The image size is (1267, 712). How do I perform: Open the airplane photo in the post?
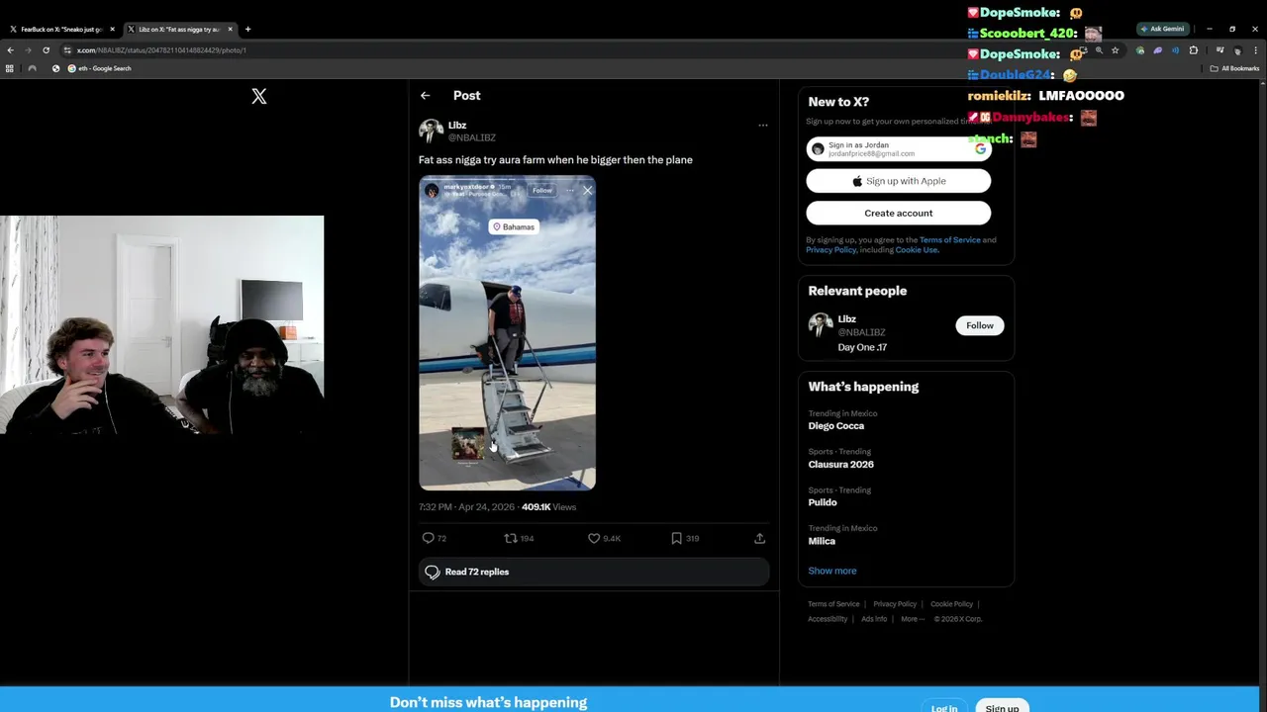(x=507, y=333)
